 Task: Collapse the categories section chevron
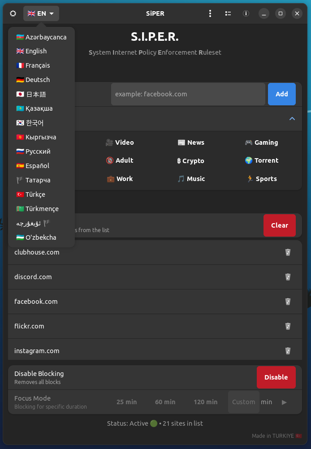tap(292, 119)
